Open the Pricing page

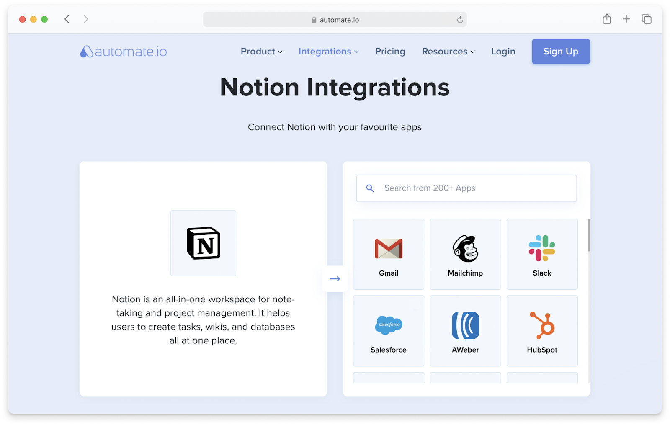point(390,52)
